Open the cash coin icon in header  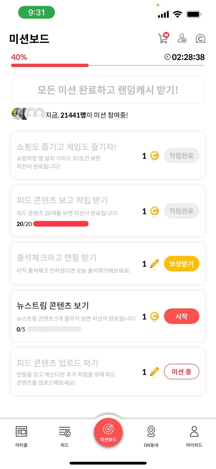200,39
